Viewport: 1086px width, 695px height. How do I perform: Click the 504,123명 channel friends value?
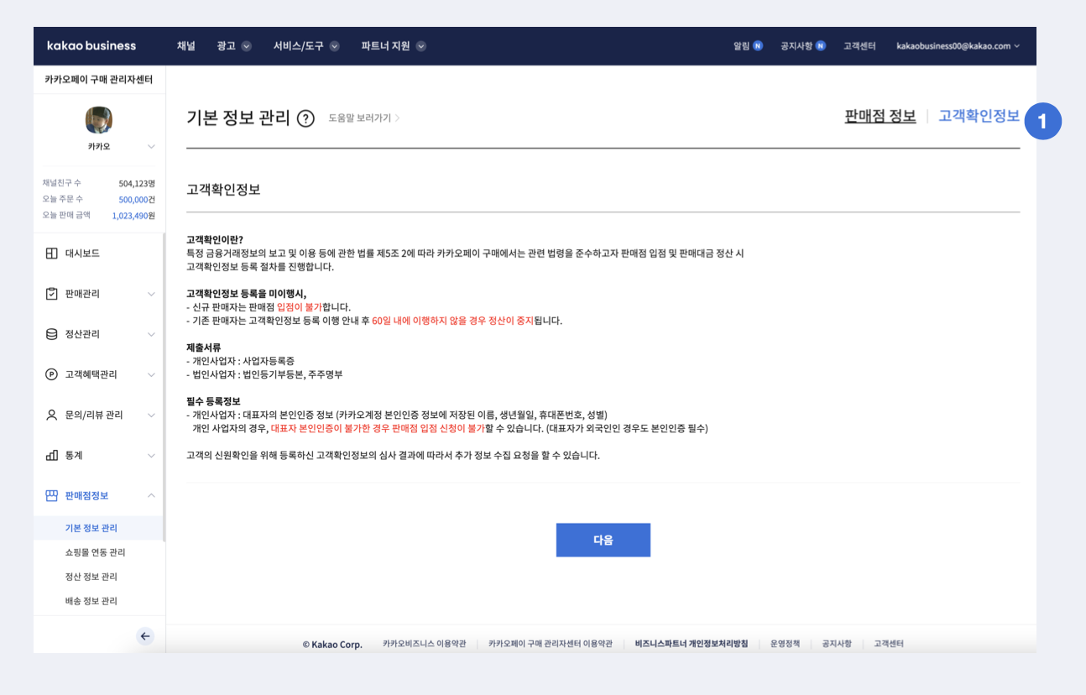click(137, 183)
